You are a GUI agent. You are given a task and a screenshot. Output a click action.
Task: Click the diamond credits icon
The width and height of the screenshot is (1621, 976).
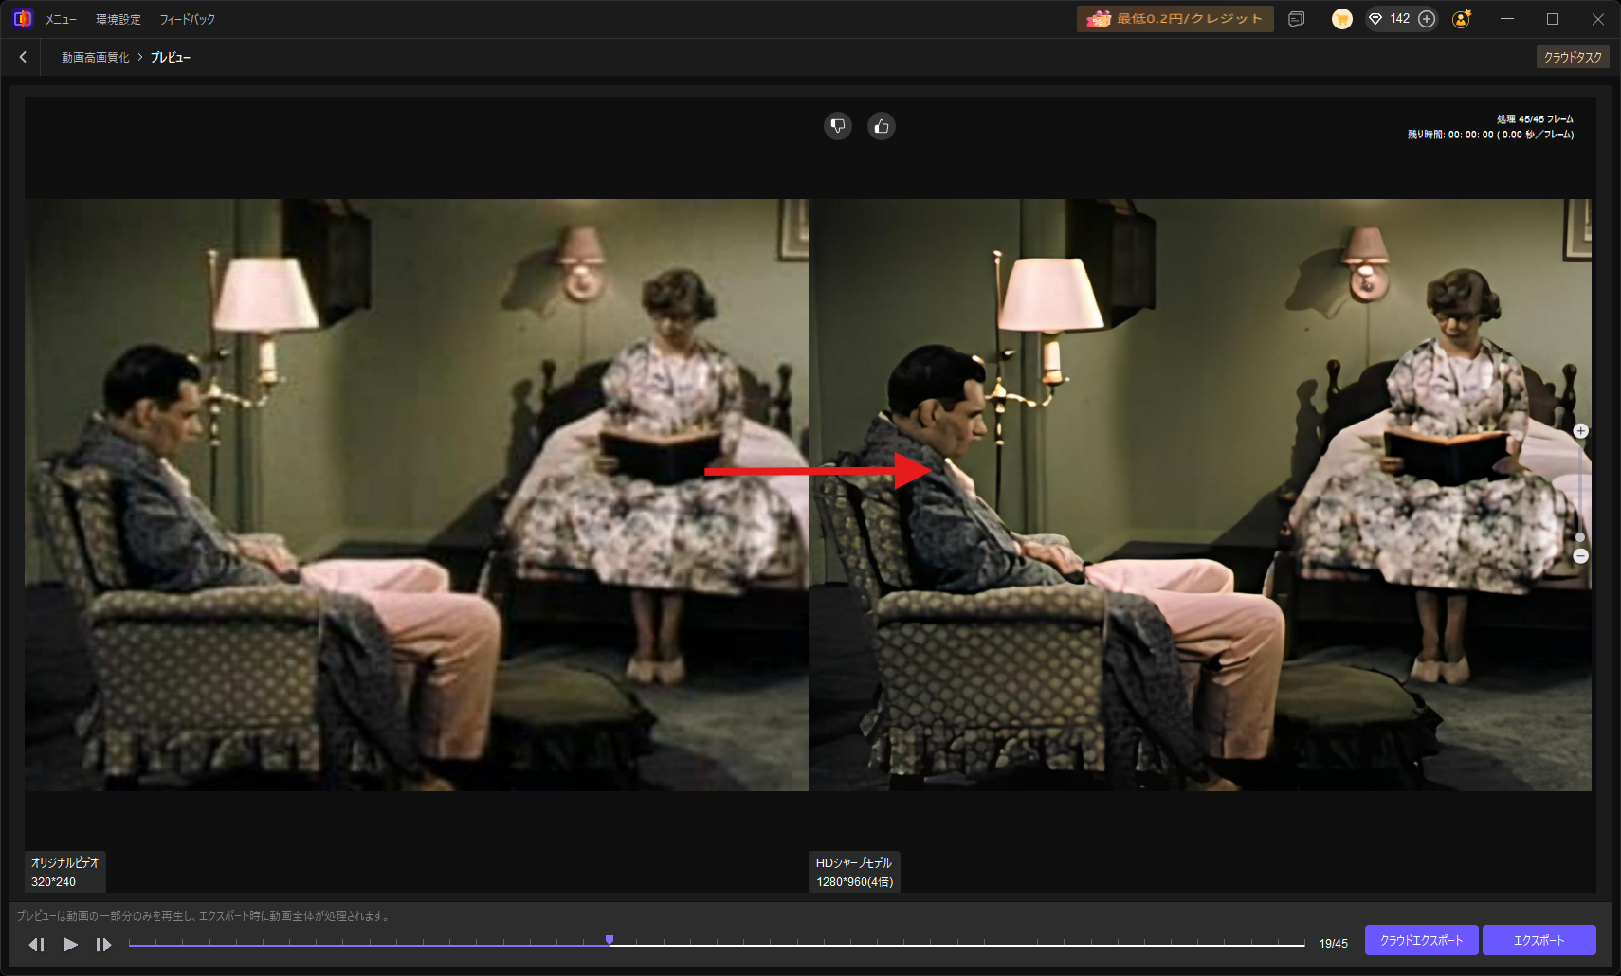tap(1375, 19)
